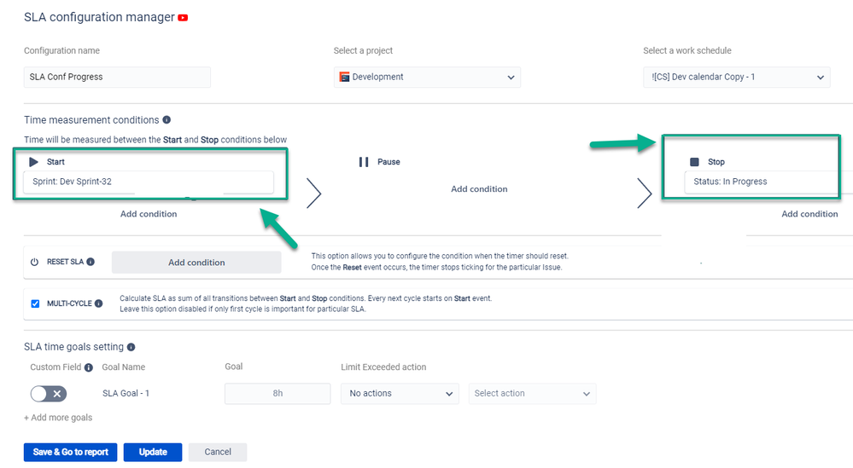The width and height of the screenshot is (853, 468).
Task: Click Add condition under Start
Action: coord(149,214)
